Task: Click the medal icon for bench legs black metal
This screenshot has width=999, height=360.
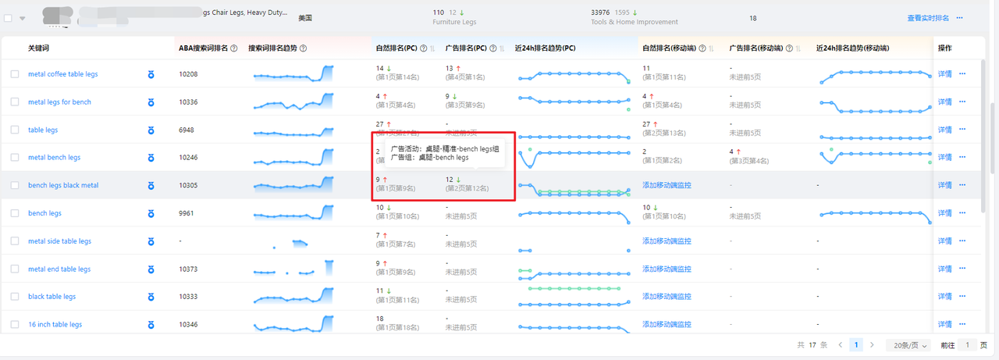Action: (151, 185)
